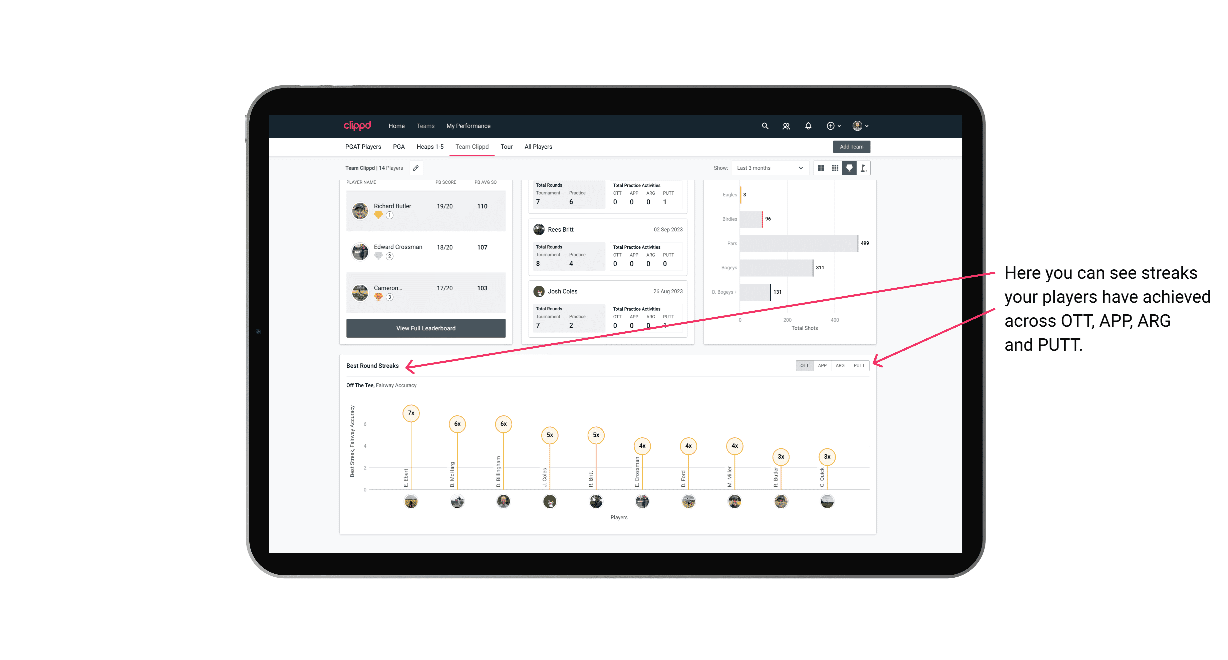Click the notification bell icon
1228x660 pixels.
point(807,126)
